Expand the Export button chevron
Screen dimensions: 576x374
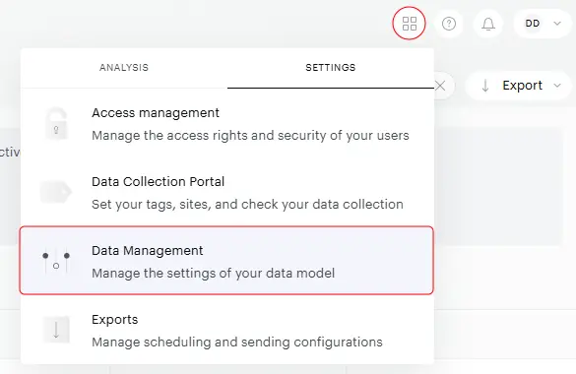point(557,86)
